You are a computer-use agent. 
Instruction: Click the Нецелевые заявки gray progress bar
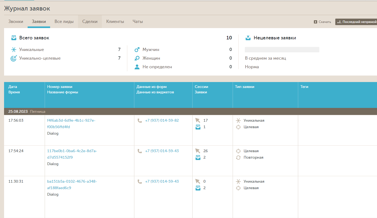point(282,50)
